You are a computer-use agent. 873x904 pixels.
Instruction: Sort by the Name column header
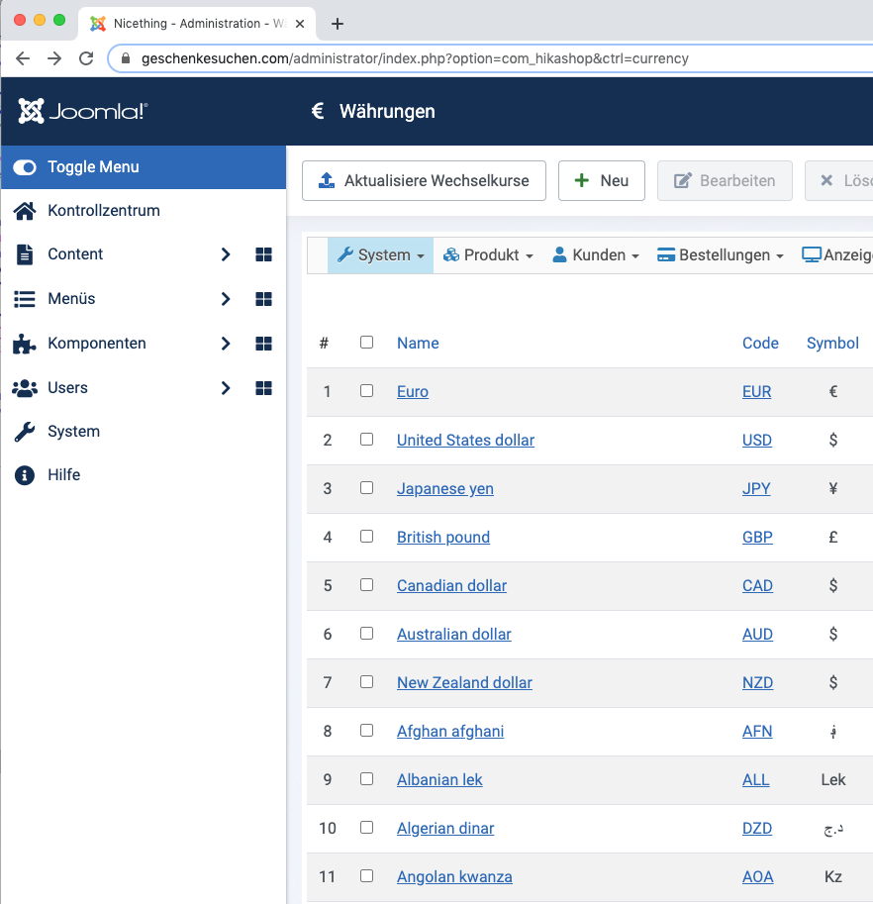coord(418,343)
